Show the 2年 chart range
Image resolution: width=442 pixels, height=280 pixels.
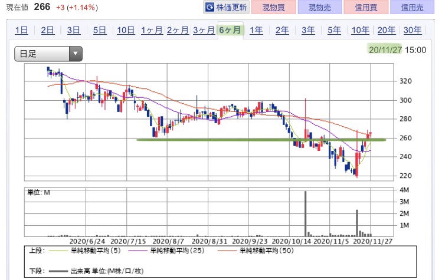point(282,30)
